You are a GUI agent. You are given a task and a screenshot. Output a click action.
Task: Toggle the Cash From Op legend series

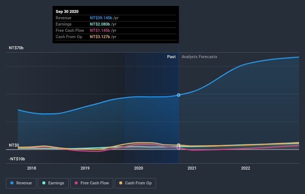pos(135,183)
